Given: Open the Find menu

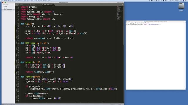Looking at the screenshot, I should (x=25, y=1).
